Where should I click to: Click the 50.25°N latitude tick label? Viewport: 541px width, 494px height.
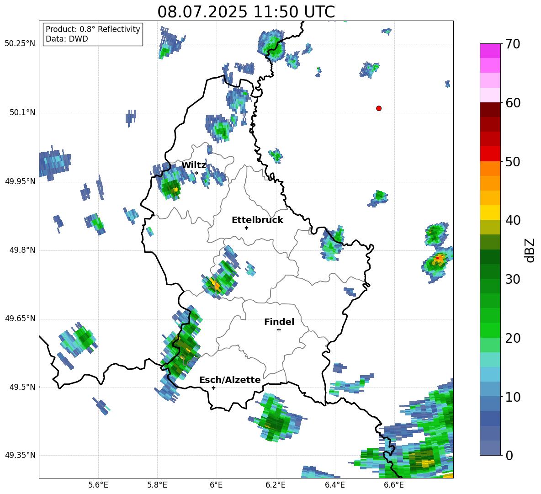coord(20,44)
